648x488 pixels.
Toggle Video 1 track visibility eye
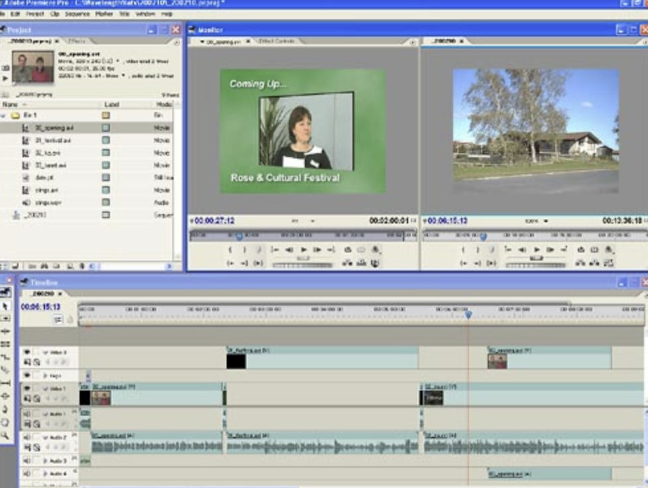pos(27,389)
